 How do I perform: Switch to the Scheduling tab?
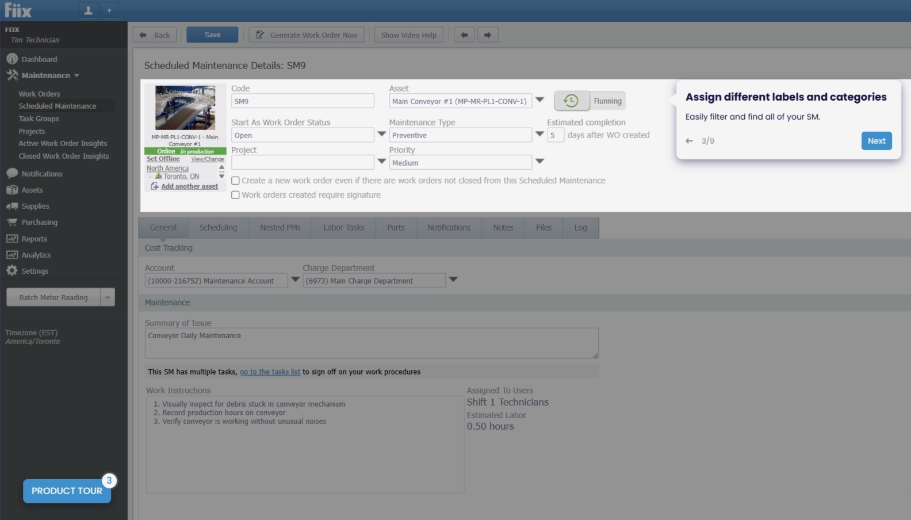(x=218, y=228)
